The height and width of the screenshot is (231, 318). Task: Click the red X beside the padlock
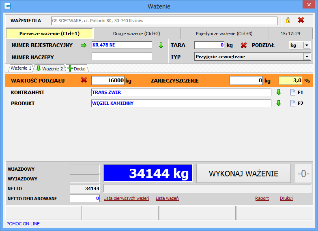(301, 20)
